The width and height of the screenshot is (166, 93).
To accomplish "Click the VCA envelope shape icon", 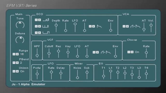I will coord(135,26).
